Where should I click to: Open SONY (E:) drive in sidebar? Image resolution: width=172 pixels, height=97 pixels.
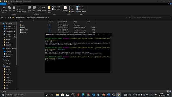[x=8, y=64]
